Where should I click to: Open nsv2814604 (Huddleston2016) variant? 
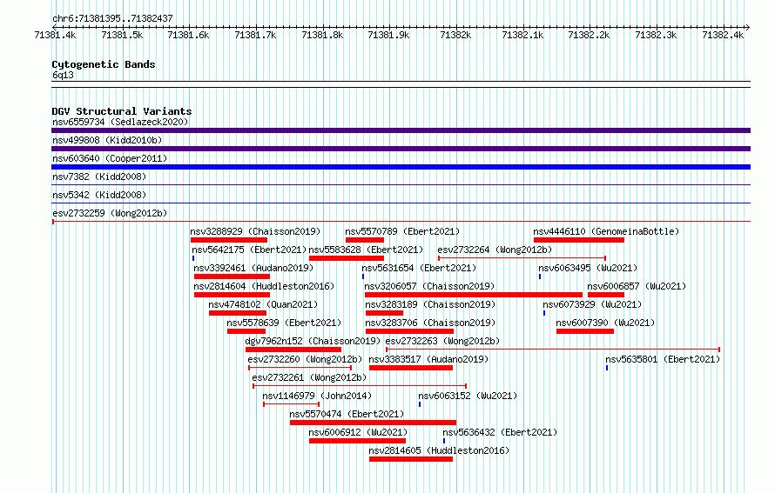(264, 286)
